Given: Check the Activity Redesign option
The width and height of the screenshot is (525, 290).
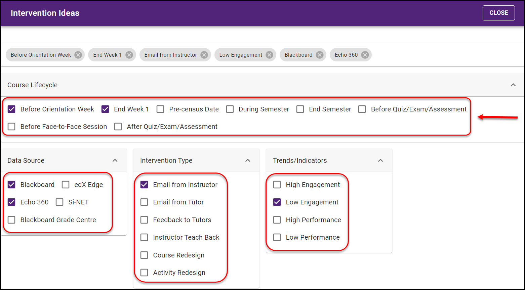Looking at the screenshot, I should click(x=144, y=273).
